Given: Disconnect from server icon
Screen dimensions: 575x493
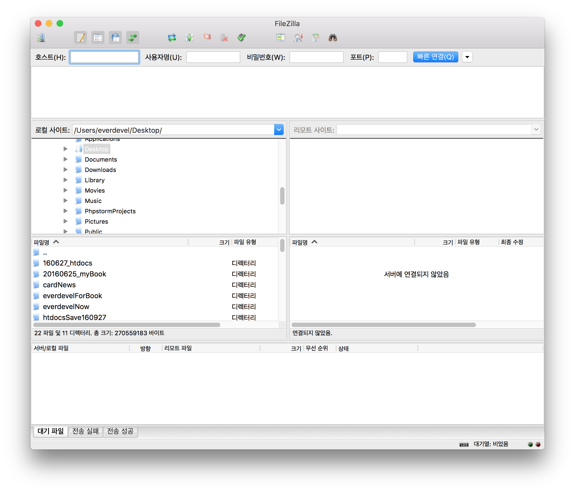Looking at the screenshot, I should click(x=224, y=38).
